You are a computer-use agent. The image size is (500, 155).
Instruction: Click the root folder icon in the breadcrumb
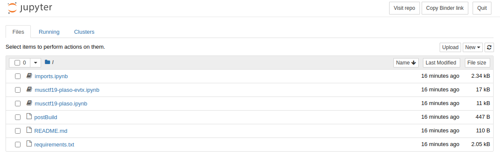click(x=48, y=62)
